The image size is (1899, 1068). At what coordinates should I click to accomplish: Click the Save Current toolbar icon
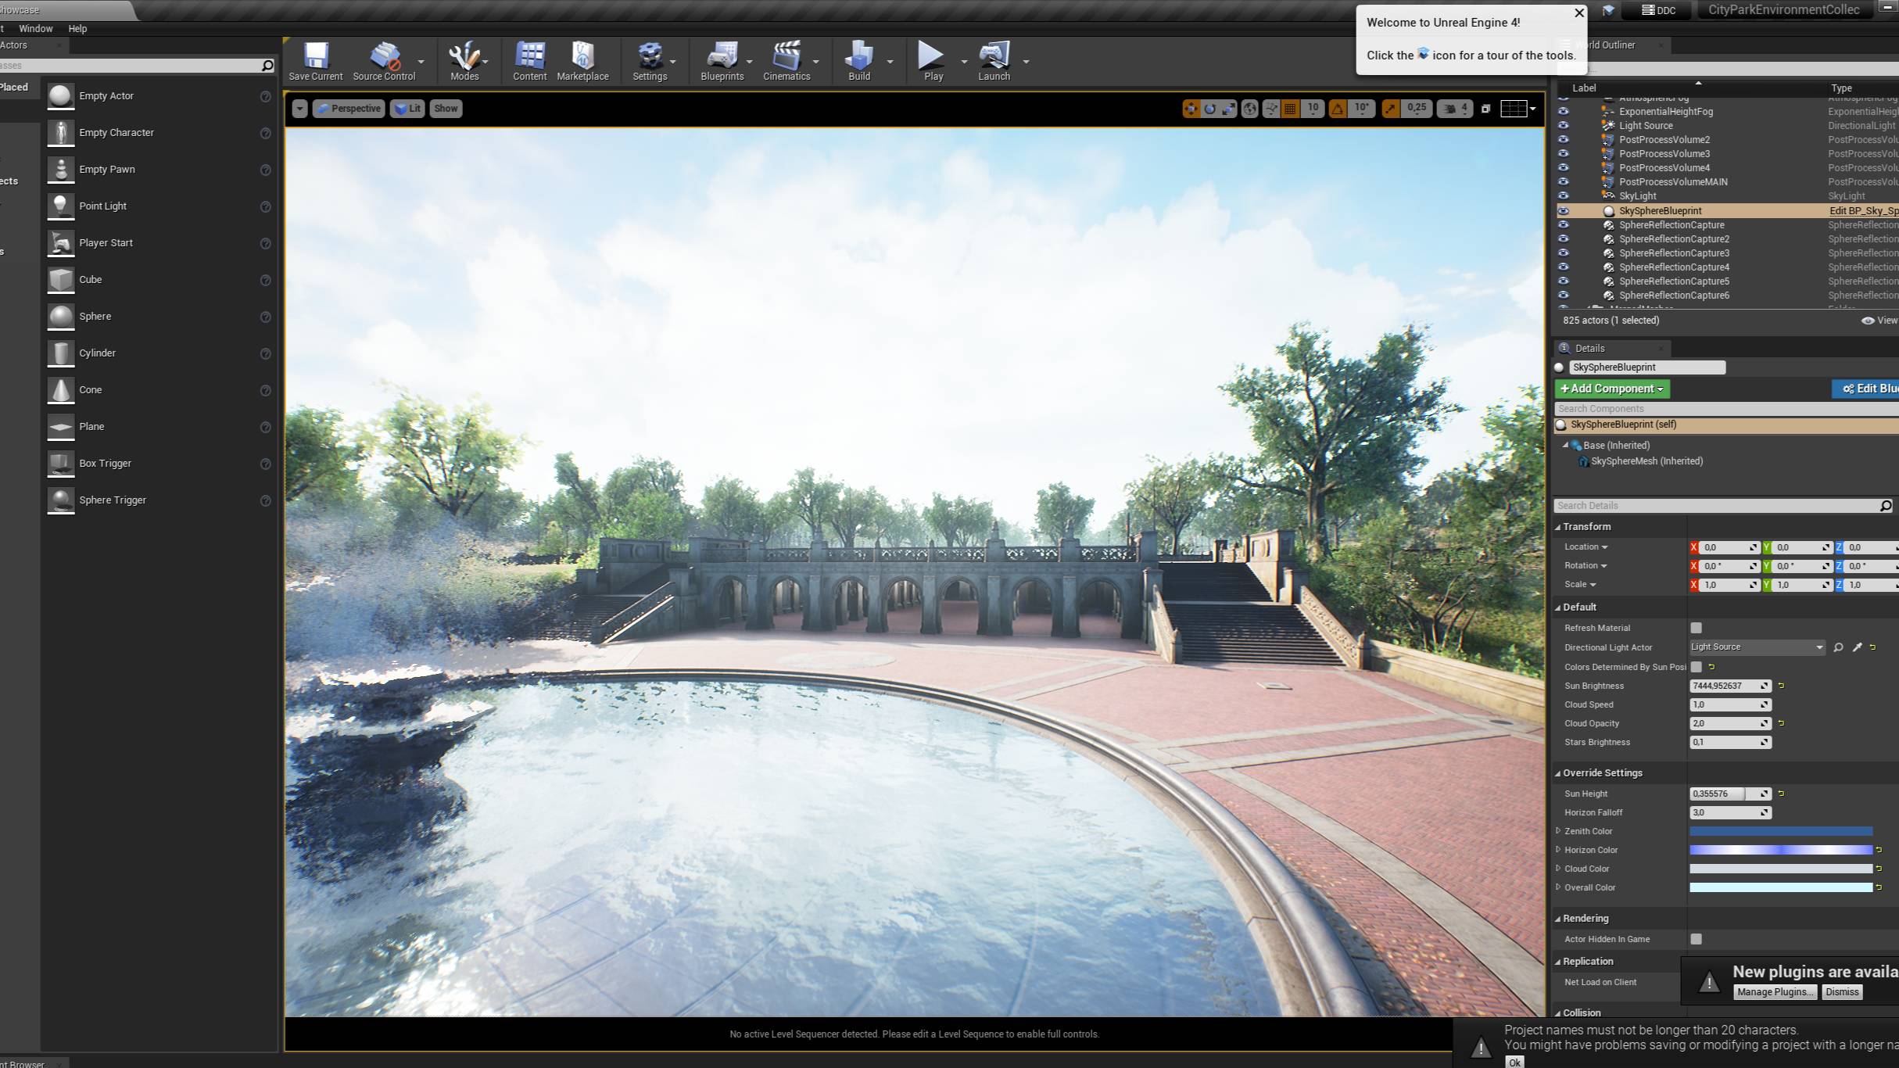[x=315, y=61]
